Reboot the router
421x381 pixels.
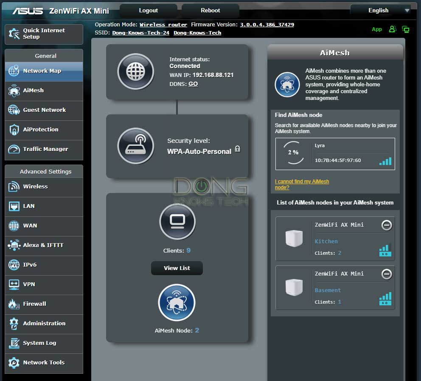(210, 11)
